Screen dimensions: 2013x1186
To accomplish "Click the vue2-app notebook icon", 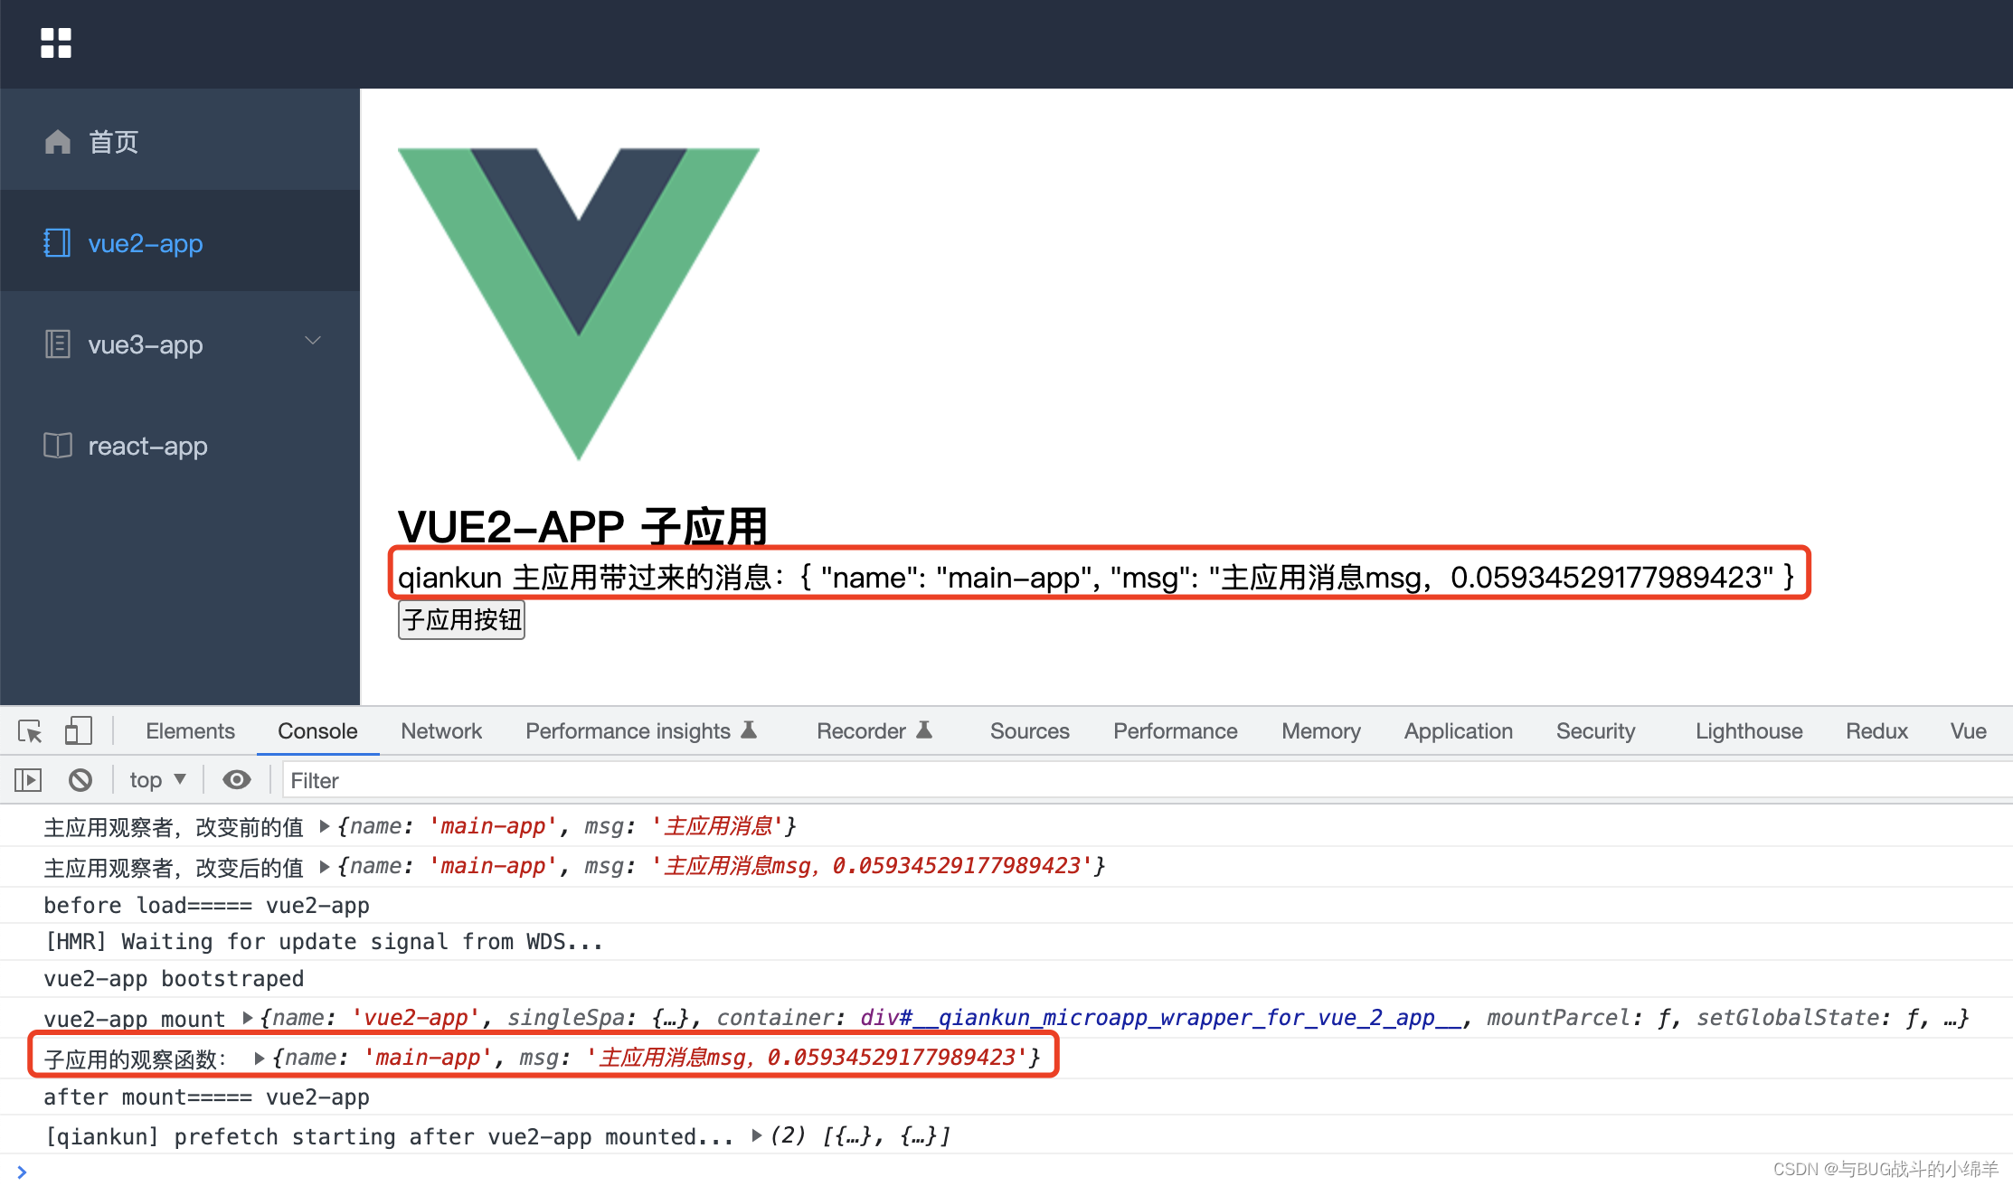I will (x=58, y=243).
